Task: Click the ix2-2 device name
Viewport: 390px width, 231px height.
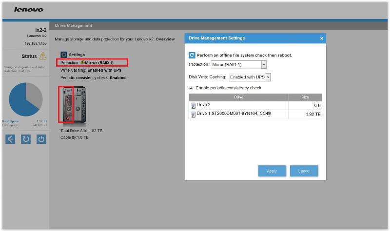Action: coord(41,30)
